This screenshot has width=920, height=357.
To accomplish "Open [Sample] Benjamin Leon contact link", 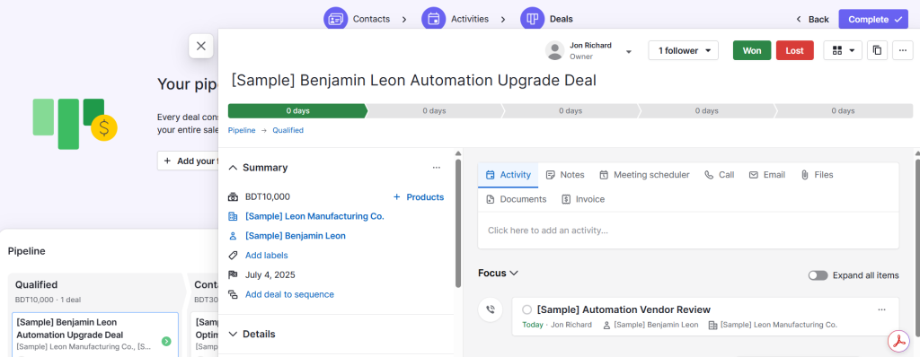I will [x=295, y=236].
